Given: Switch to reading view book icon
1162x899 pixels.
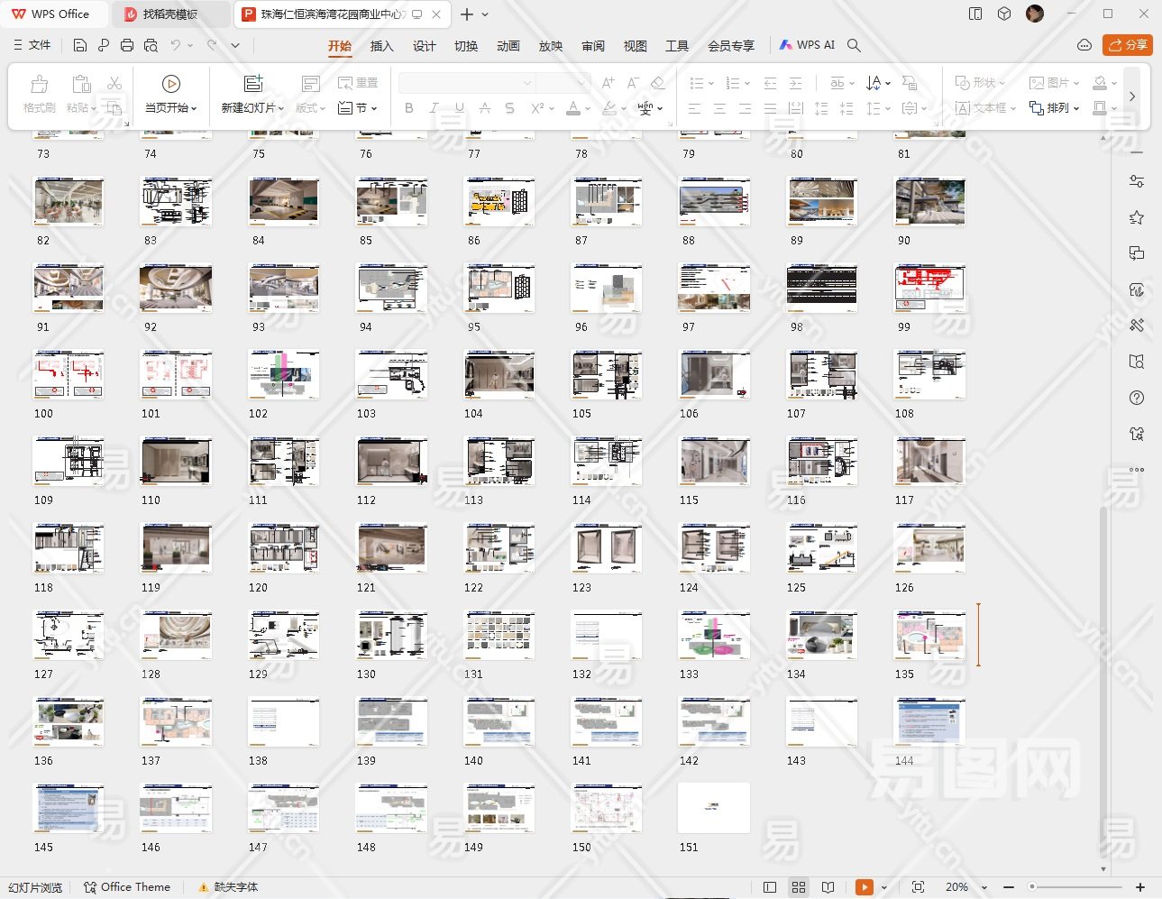Looking at the screenshot, I should 828,887.
